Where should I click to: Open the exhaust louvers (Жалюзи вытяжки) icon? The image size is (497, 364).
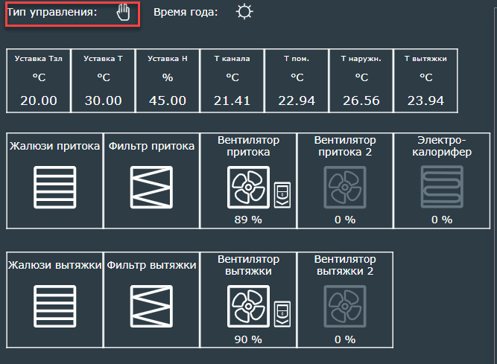(54, 307)
